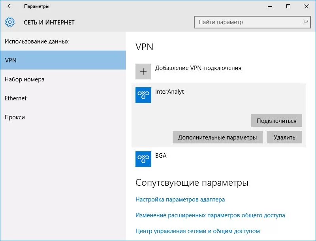
Task: Click the plus icon to add VPN
Action: tap(143, 72)
